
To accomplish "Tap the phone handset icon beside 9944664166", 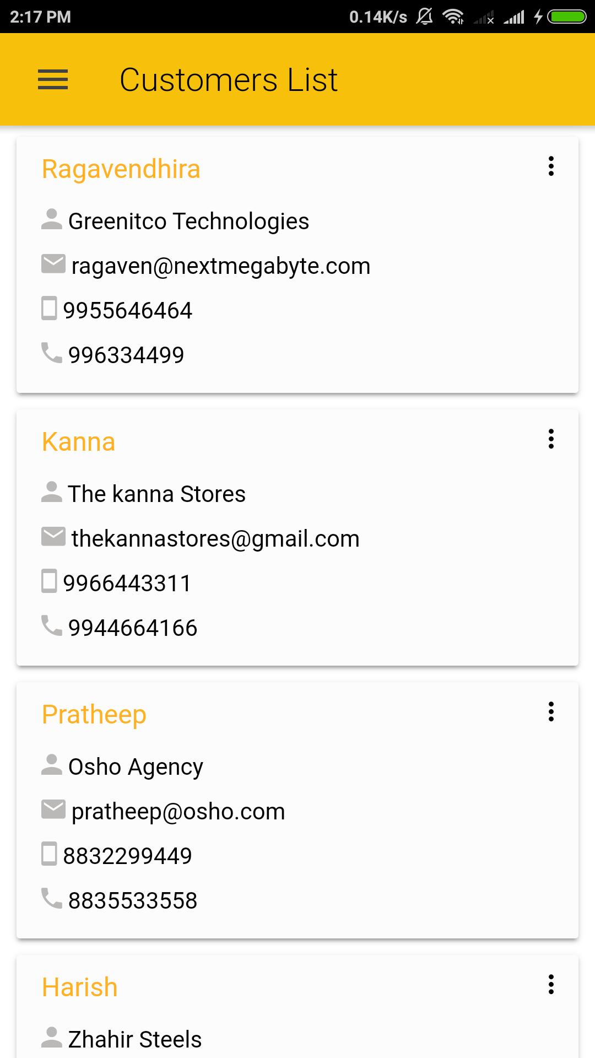I will [52, 626].
